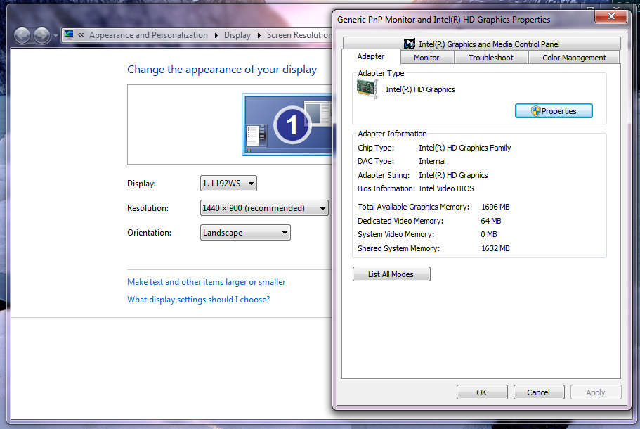640x429 pixels.
Task: Click the DAC Type 'Internal' value
Action: (432, 161)
